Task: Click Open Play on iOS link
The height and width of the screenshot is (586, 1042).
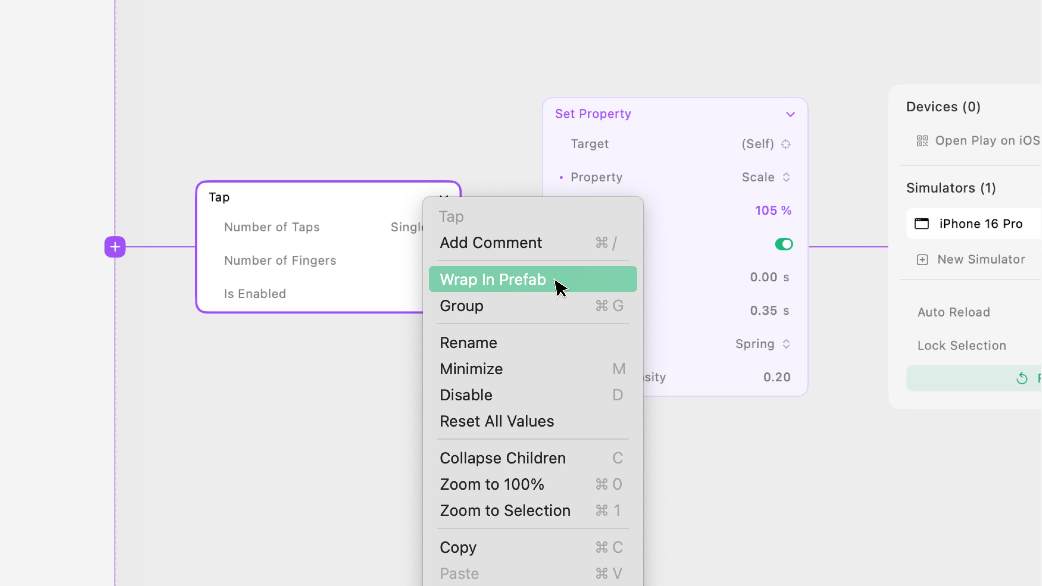Action: coord(987,141)
